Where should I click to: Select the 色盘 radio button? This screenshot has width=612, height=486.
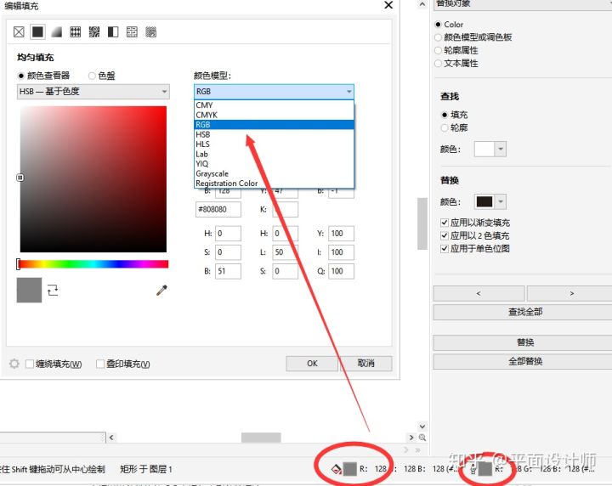click(92, 76)
